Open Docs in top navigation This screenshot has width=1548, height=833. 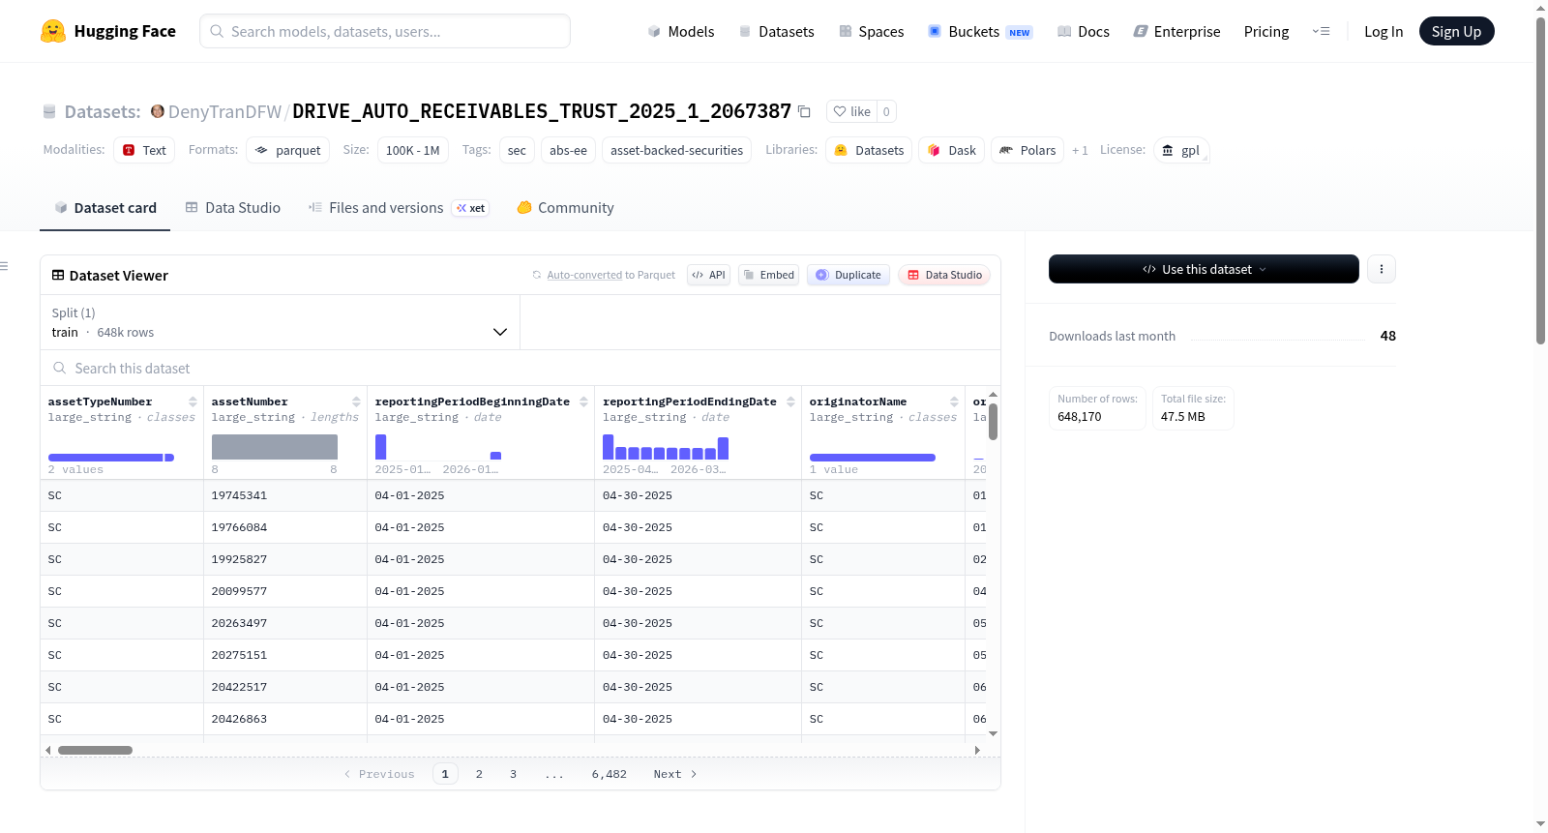click(x=1084, y=31)
